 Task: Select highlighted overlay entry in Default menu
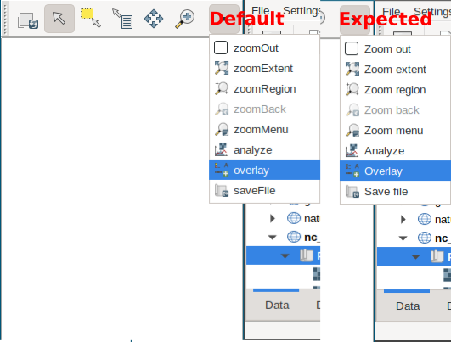pos(264,170)
